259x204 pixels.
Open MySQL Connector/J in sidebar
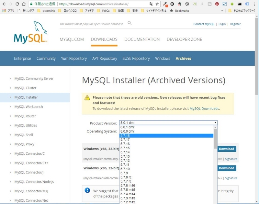click(29, 173)
